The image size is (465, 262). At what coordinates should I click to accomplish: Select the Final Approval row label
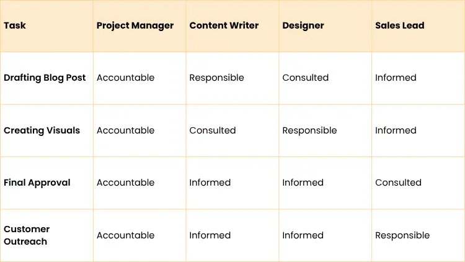tap(37, 183)
